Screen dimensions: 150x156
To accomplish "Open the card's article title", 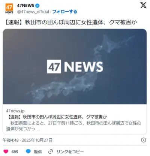I will (x=57, y=117).
